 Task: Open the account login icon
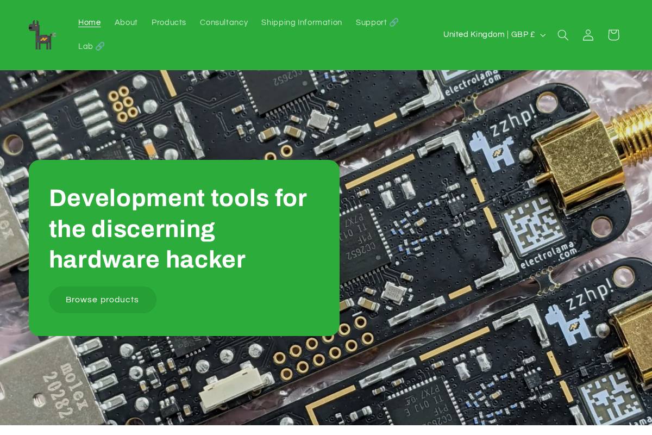[x=588, y=35]
